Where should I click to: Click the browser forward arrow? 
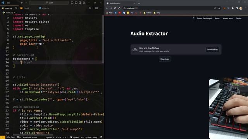(111, 8)
